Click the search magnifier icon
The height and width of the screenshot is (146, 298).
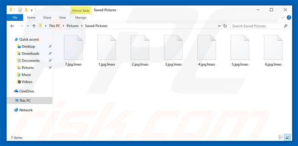286,26
